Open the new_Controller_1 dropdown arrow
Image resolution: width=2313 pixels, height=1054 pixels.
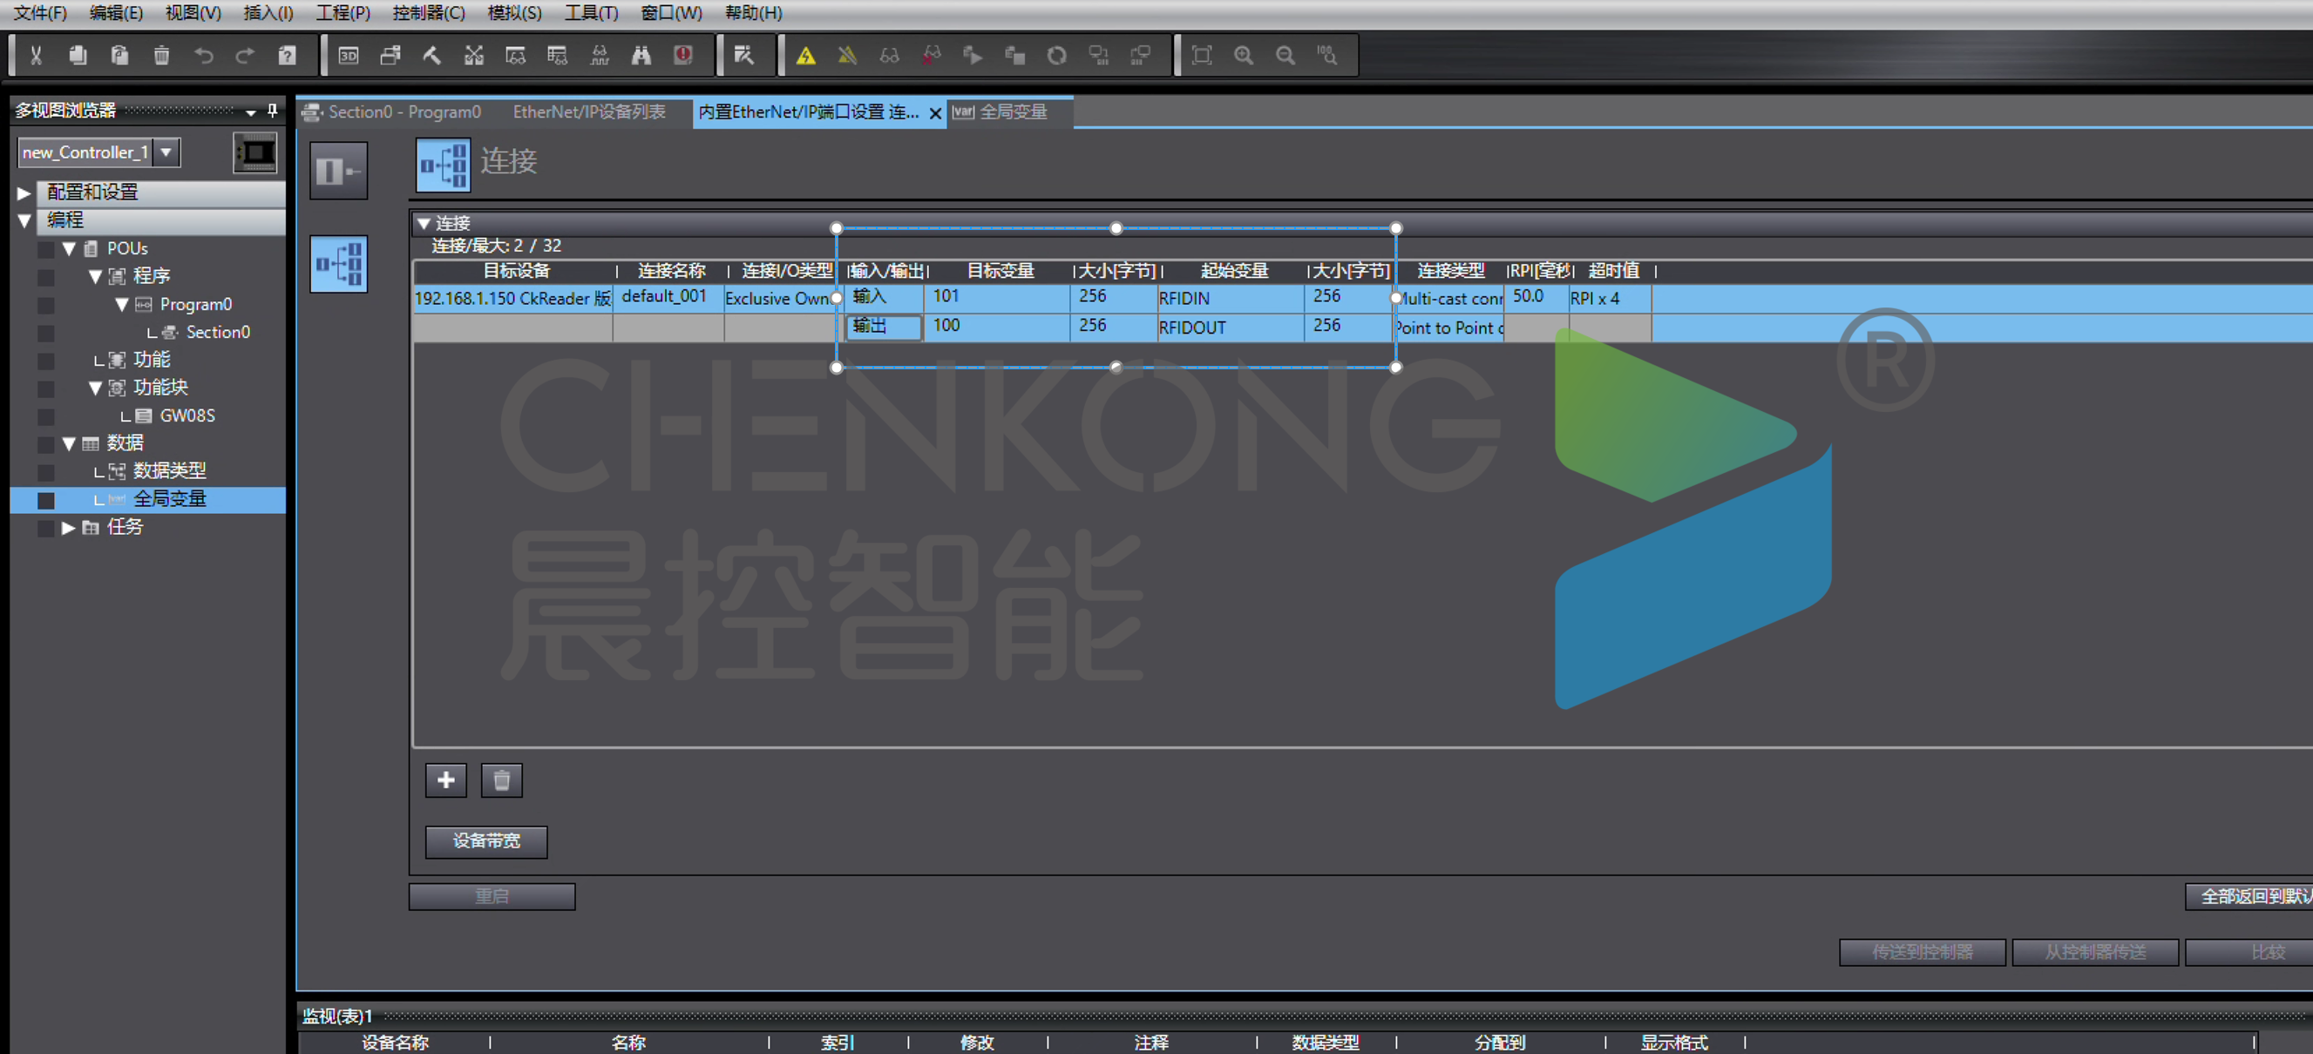point(166,152)
